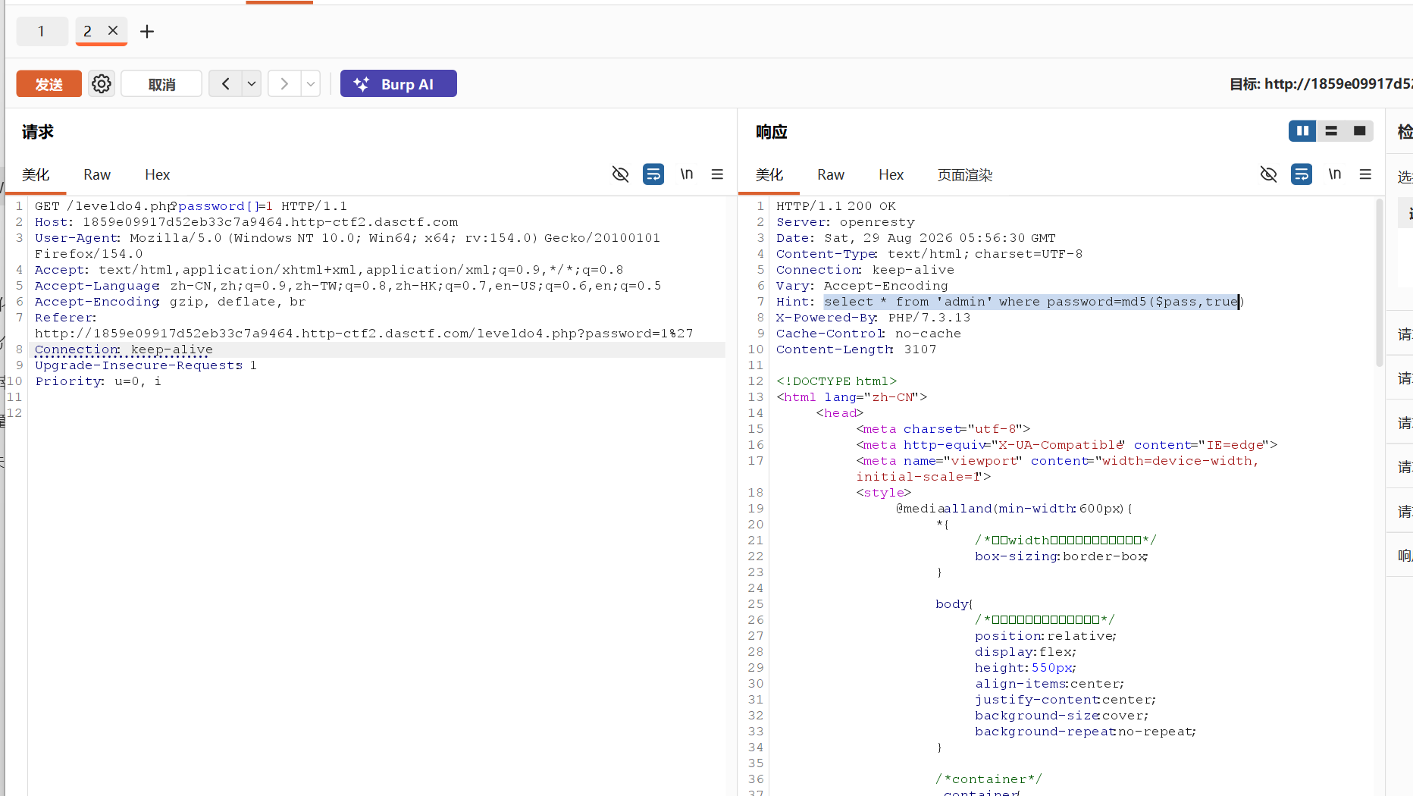Click the Priority: u=0, i header
Image resolution: width=1413 pixels, height=796 pixels.
pyautogui.click(x=98, y=381)
